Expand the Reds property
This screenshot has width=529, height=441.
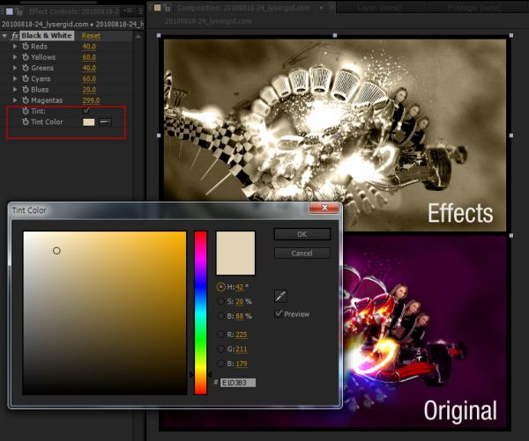(15, 47)
